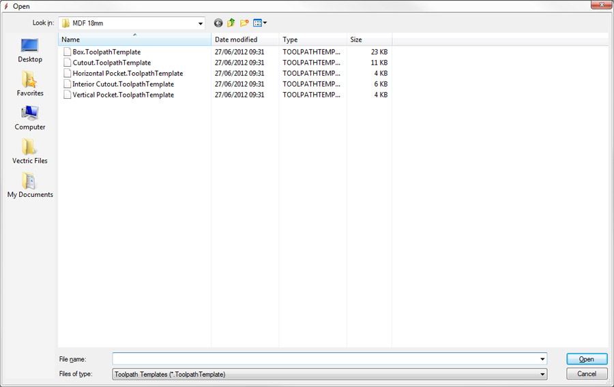Click the Open button
The image size is (614, 387).
pos(587,359)
